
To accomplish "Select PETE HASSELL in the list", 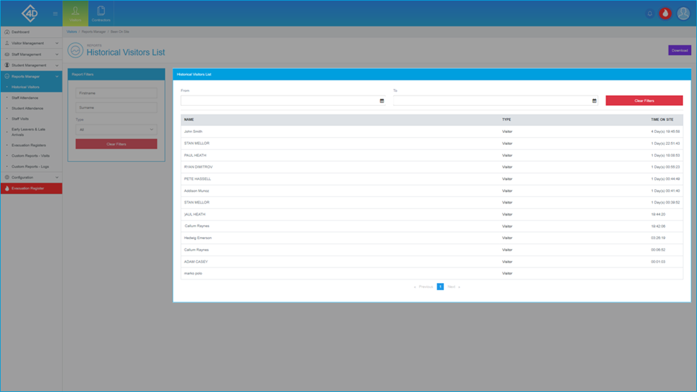I will point(197,179).
